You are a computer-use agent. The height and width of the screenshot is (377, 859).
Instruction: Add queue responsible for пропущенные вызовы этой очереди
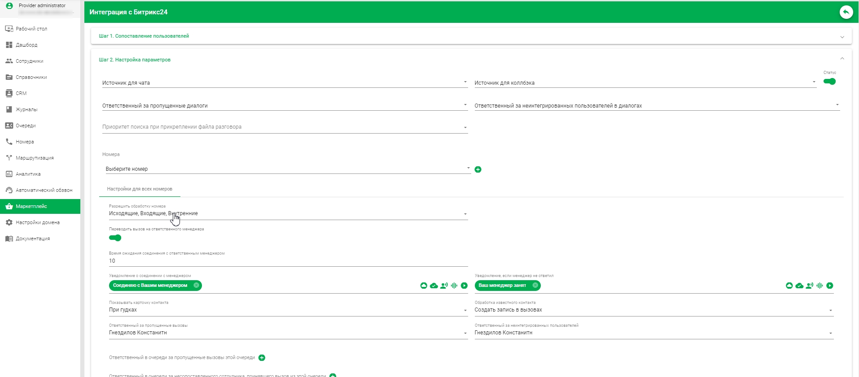[x=262, y=358]
